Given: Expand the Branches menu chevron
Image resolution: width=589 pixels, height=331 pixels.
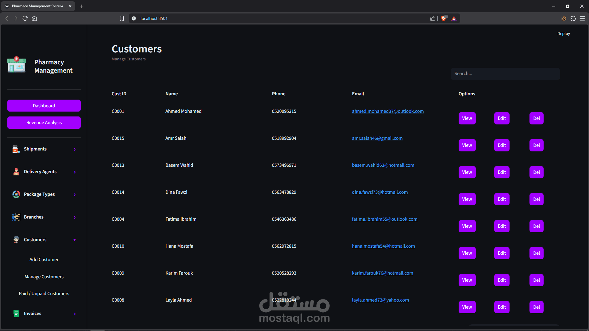Looking at the screenshot, I should [x=75, y=217].
